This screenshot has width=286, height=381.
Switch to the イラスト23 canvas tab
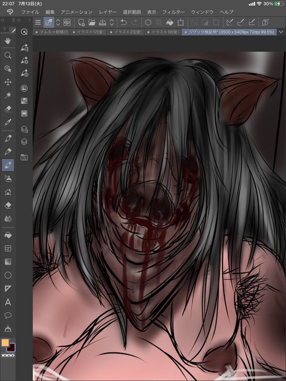[127, 32]
